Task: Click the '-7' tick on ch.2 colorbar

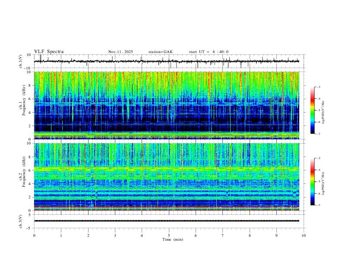Action: click(x=318, y=205)
